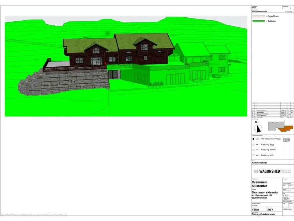The image size is (294, 221).
Task: Click the 'Takflater' legend label
Action: pyautogui.click(x=272, y=21)
